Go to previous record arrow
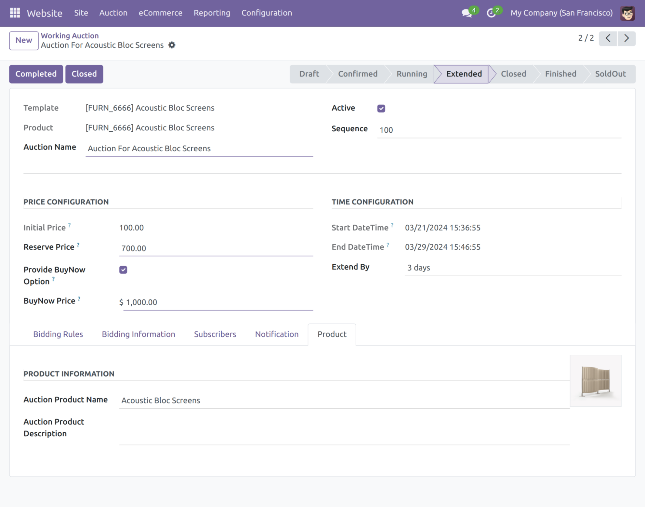The height and width of the screenshot is (507, 645). [x=608, y=38]
